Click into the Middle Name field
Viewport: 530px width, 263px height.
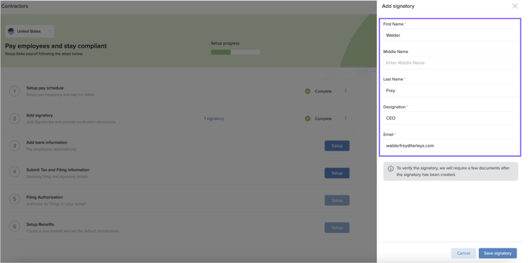(450, 63)
